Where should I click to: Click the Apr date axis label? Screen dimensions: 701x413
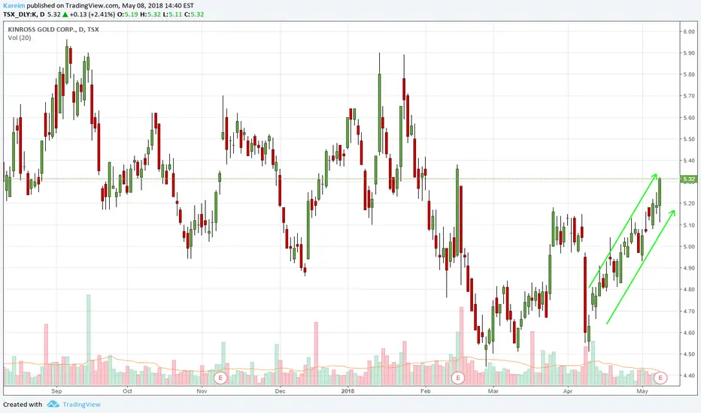(x=568, y=391)
